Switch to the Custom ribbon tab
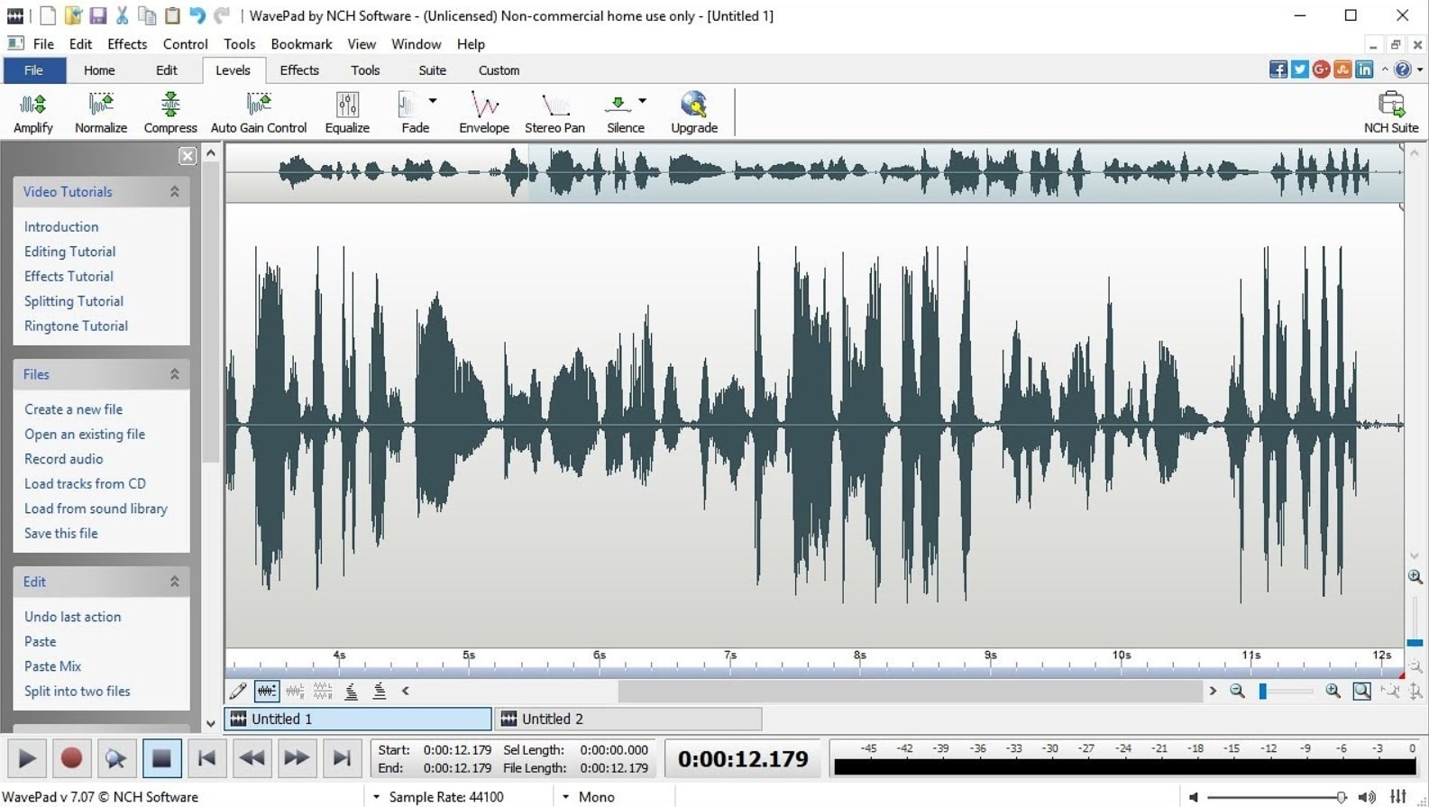 pos(499,70)
